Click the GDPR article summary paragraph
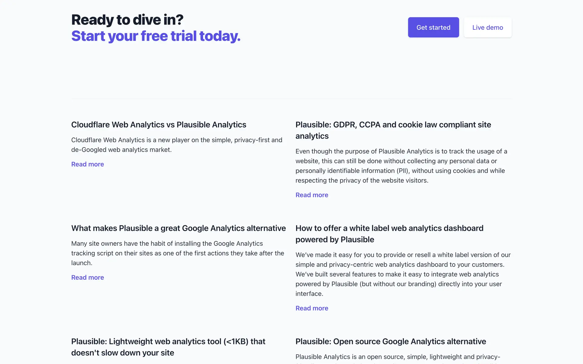This screenshot has width=583, height=364. click(x=401, y=166)
